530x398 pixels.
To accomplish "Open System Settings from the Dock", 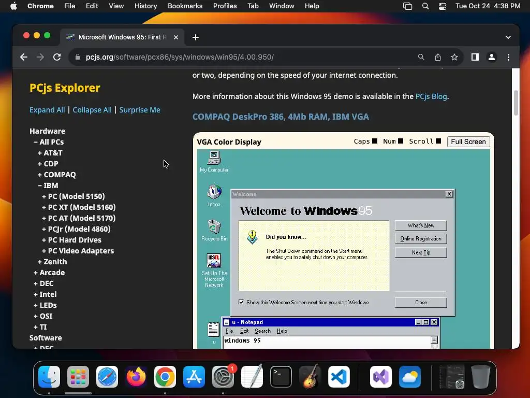I will click(223, 377).
